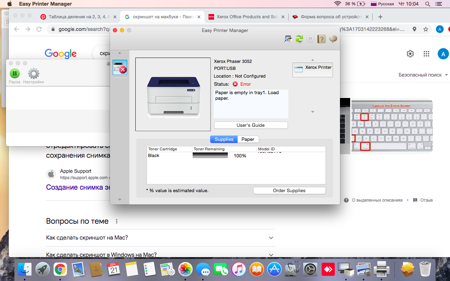The width and height of the screenshot is (450, 281).
Task: Expand the Безопасный поиск dropdown
Action: (x=423, y=75)
